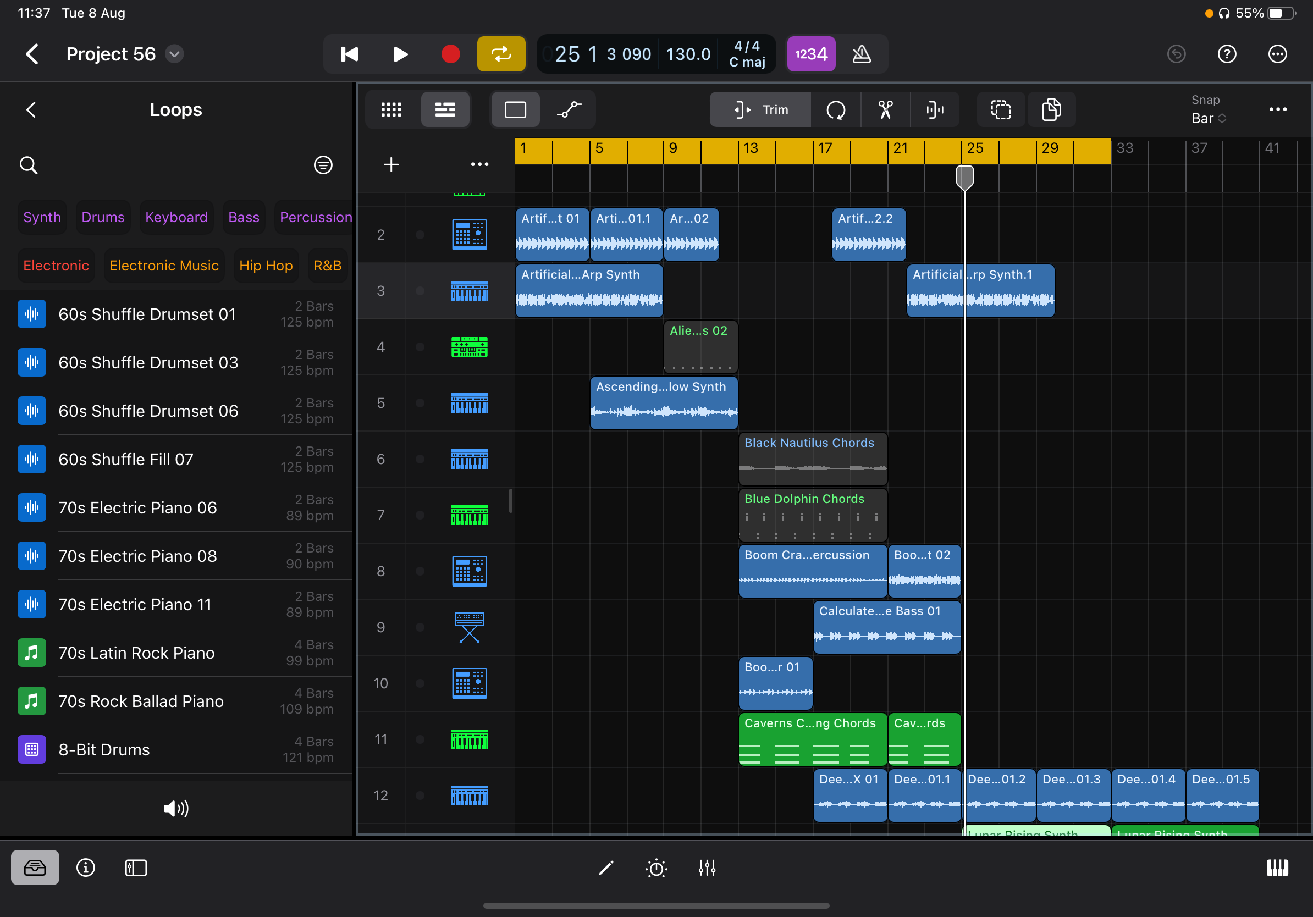
Task: Go back to the project browser
Action: 32,54
